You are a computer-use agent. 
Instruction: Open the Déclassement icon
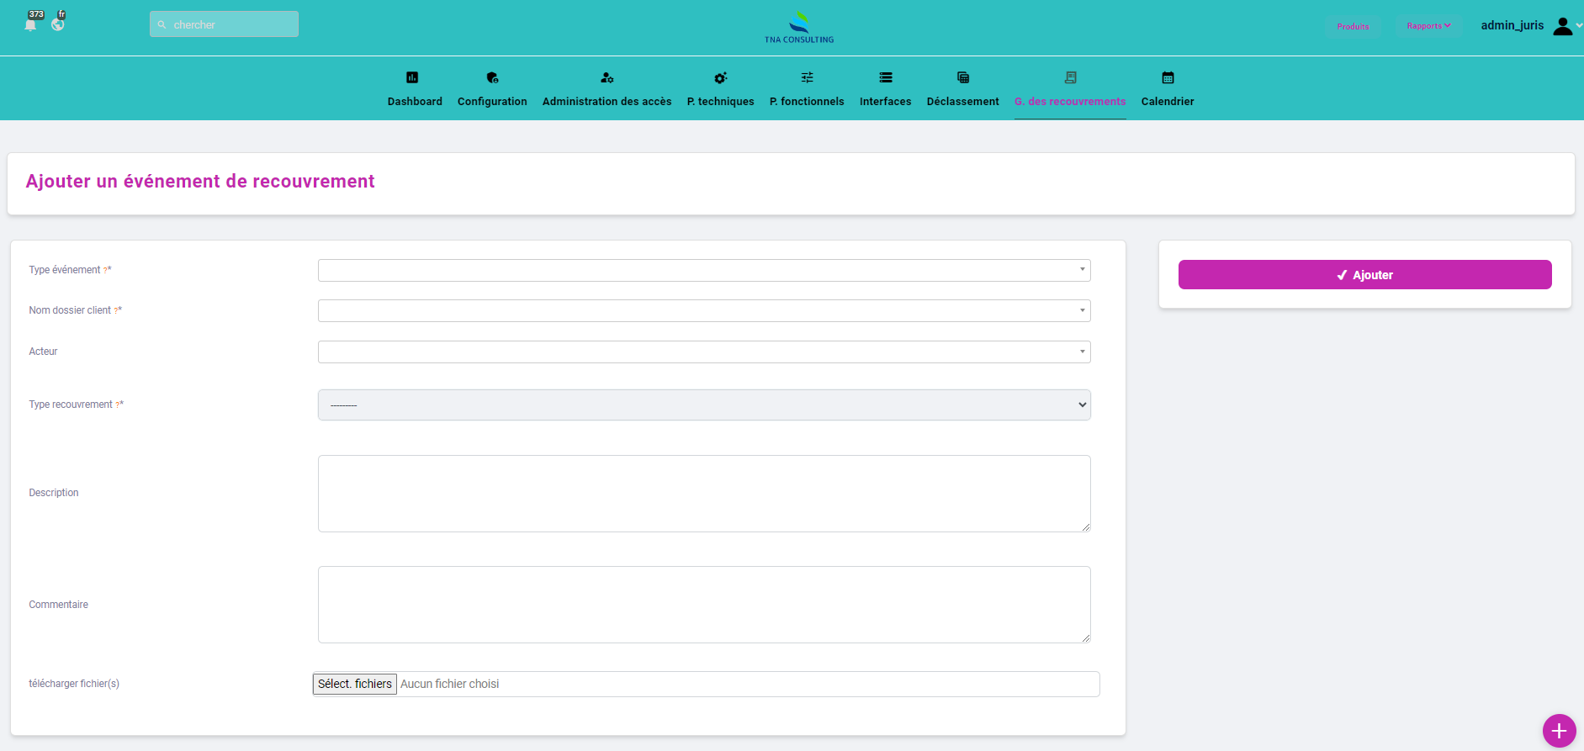pyautogui.click(x=962, y=77)
